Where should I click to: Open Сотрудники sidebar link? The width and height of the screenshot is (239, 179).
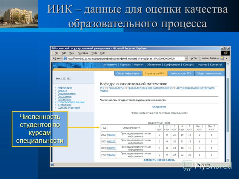pos(65,96)
